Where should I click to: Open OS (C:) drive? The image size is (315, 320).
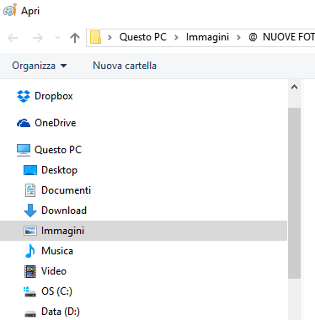[x=56, y=291]
